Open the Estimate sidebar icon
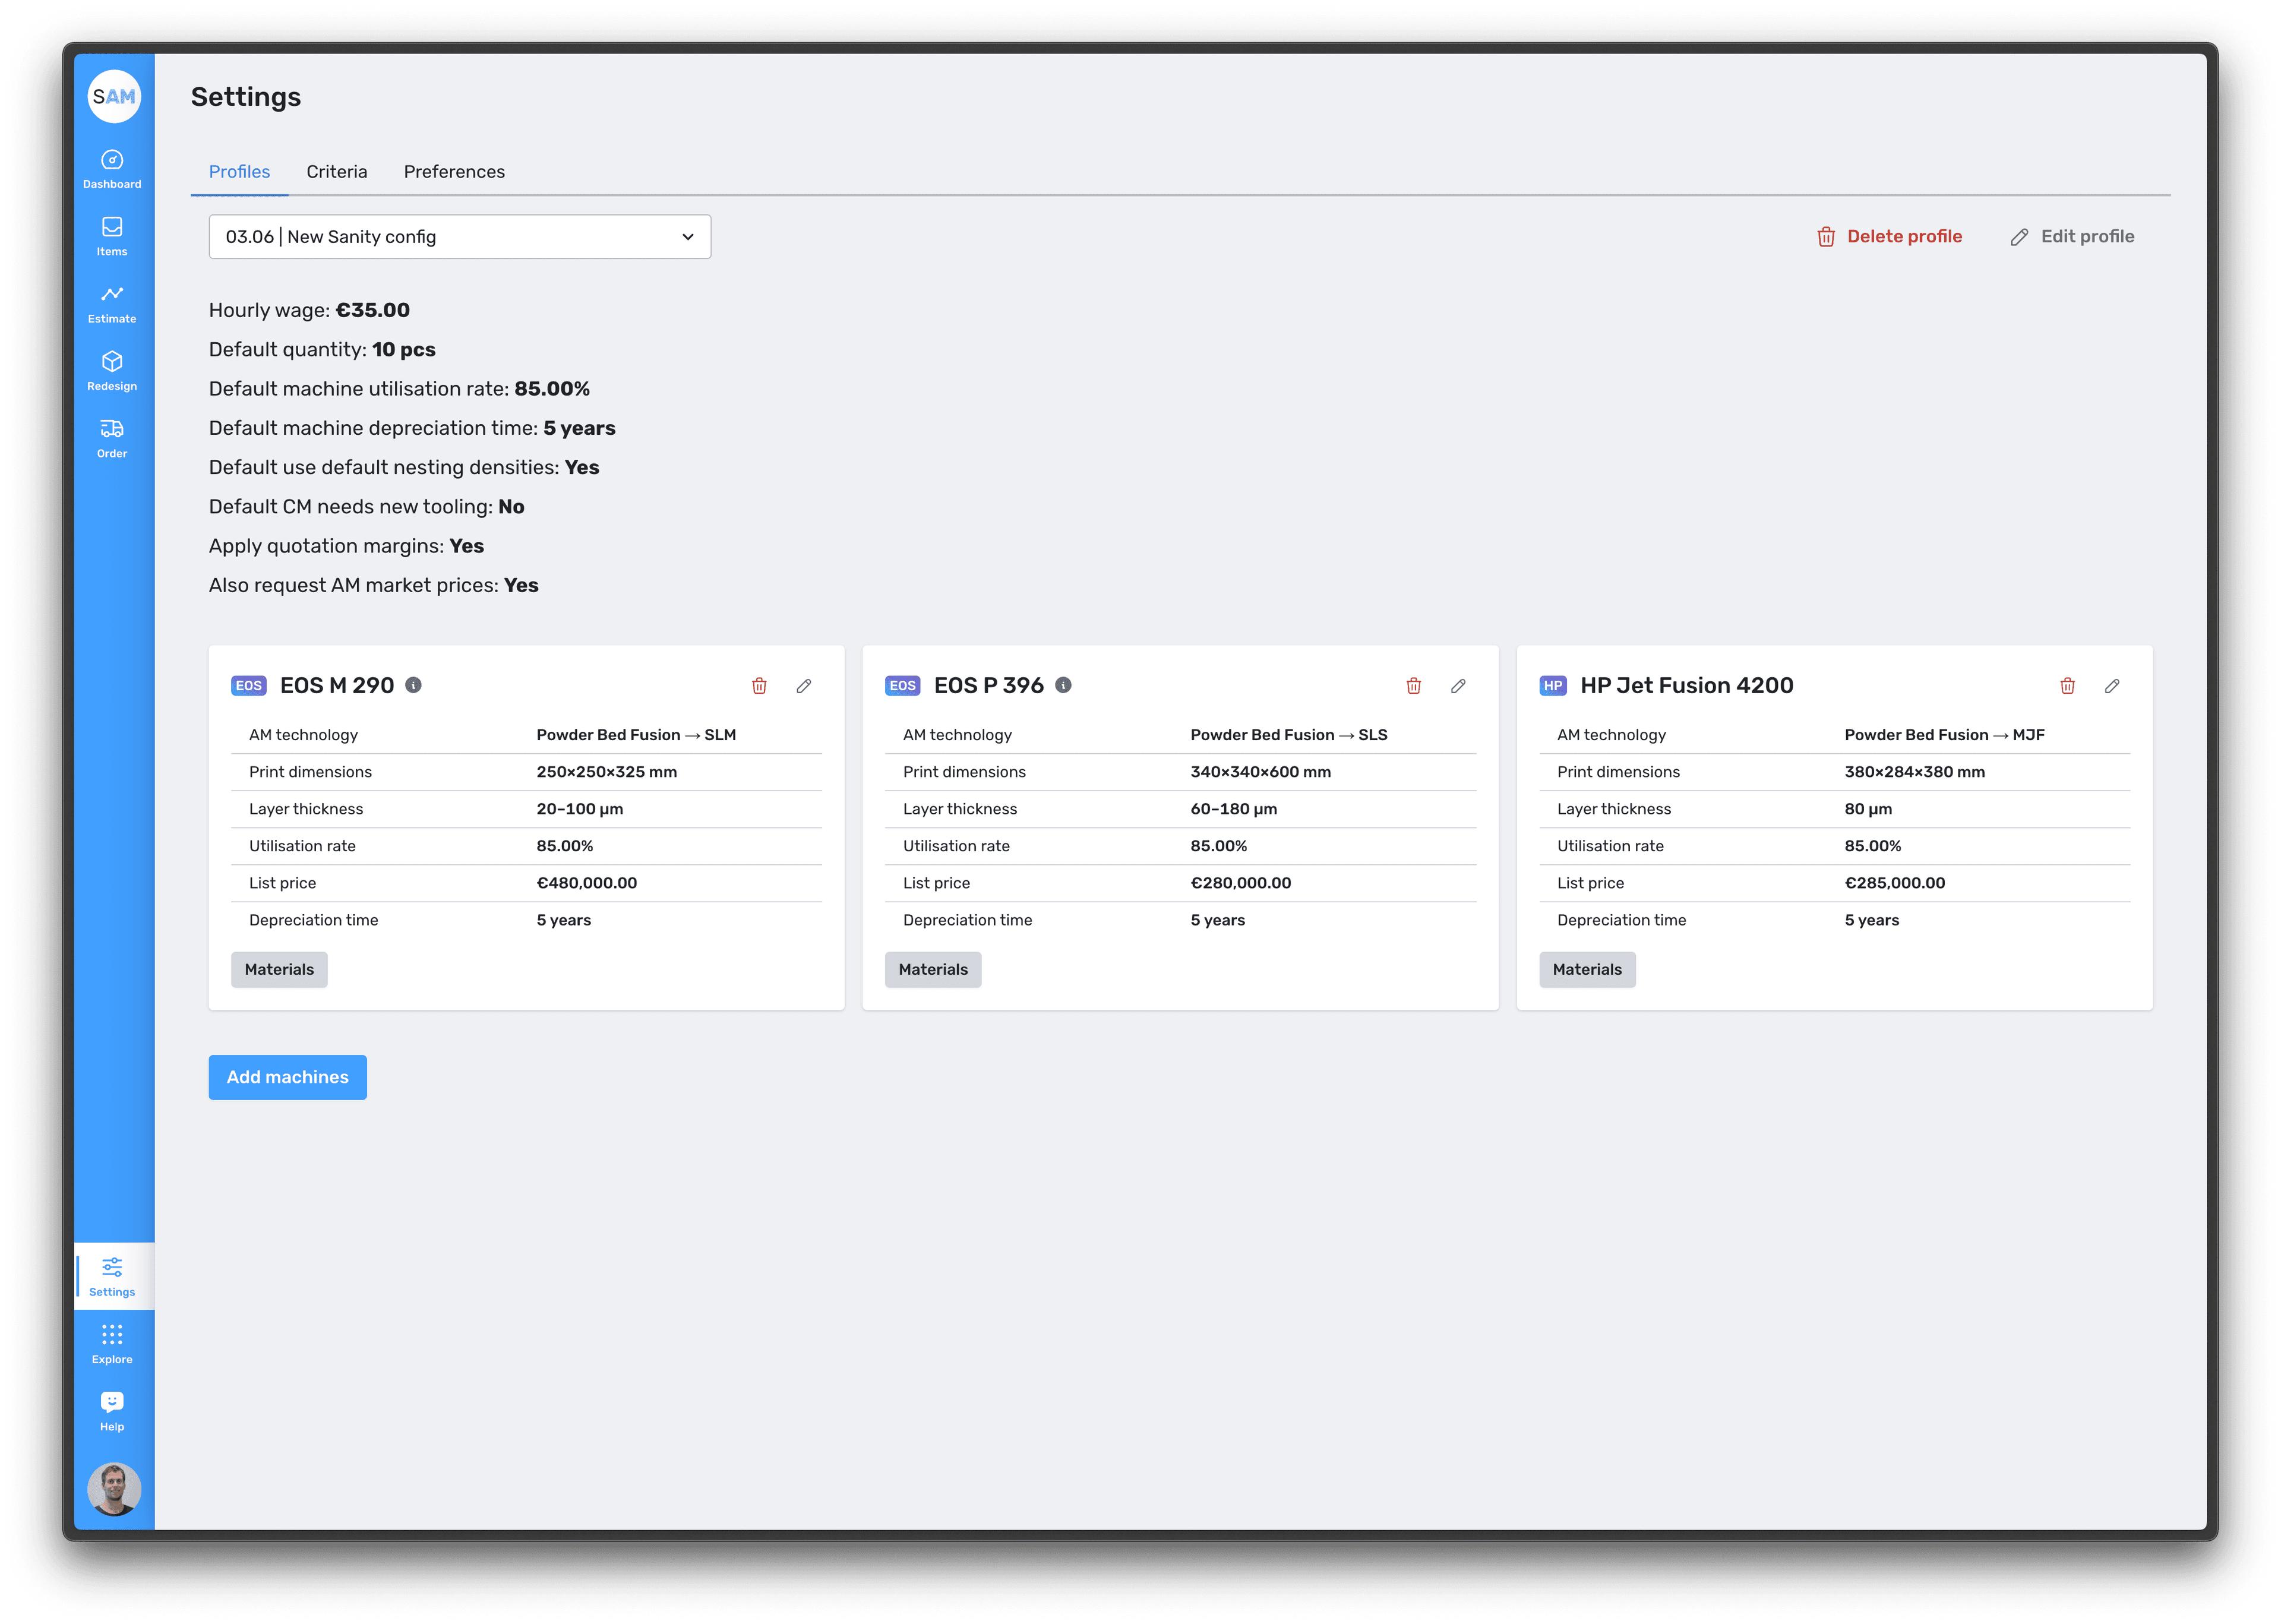The image size is (2281, 1624). (x=112, y=304)
